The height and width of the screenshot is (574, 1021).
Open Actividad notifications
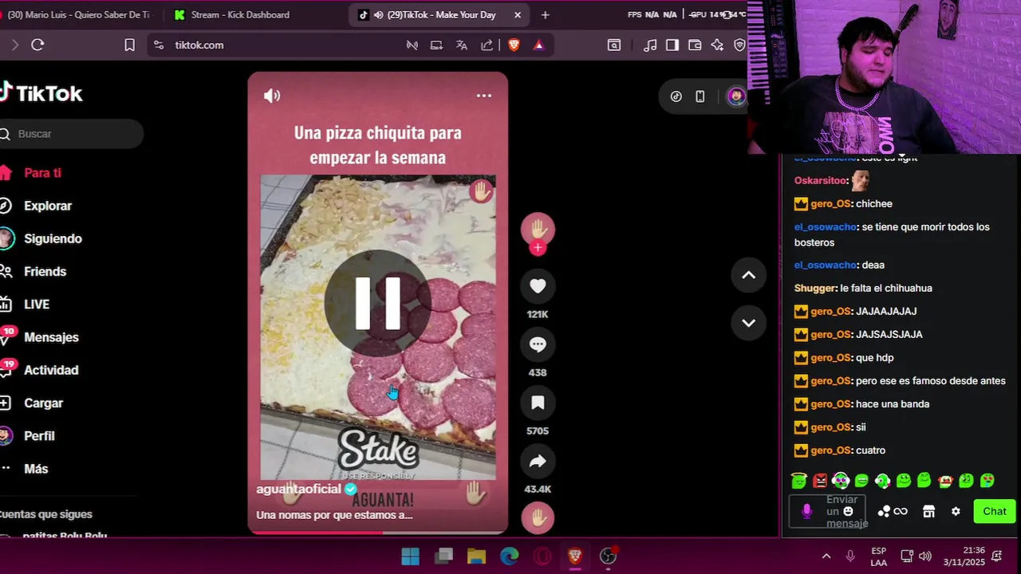click(x=51, y=370)
